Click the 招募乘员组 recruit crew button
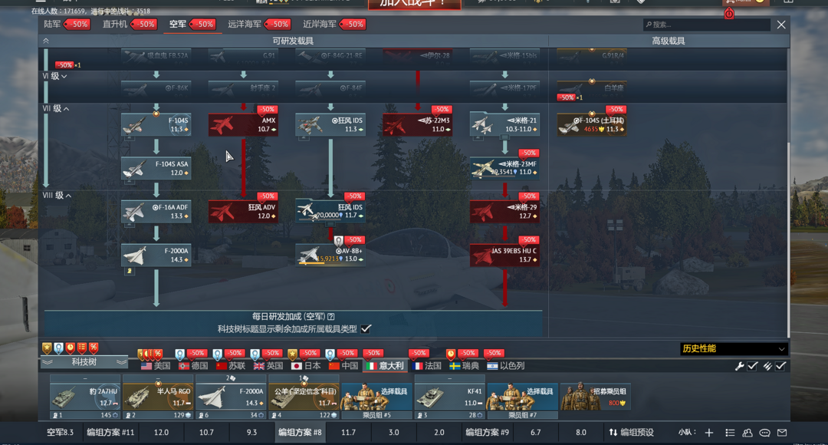This screenshot has width=828, height=445. click(x=596, y=397)
